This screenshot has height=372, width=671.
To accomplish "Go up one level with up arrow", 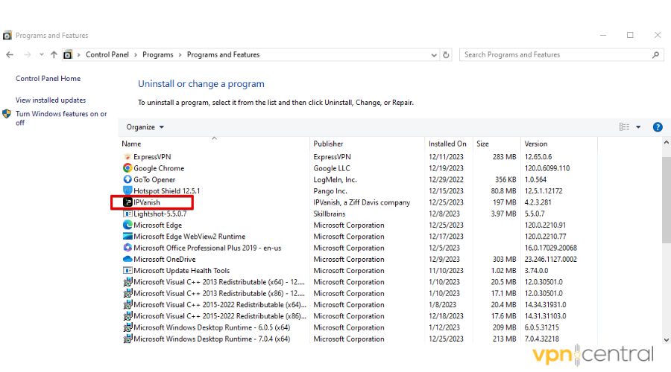I will 54,55.
